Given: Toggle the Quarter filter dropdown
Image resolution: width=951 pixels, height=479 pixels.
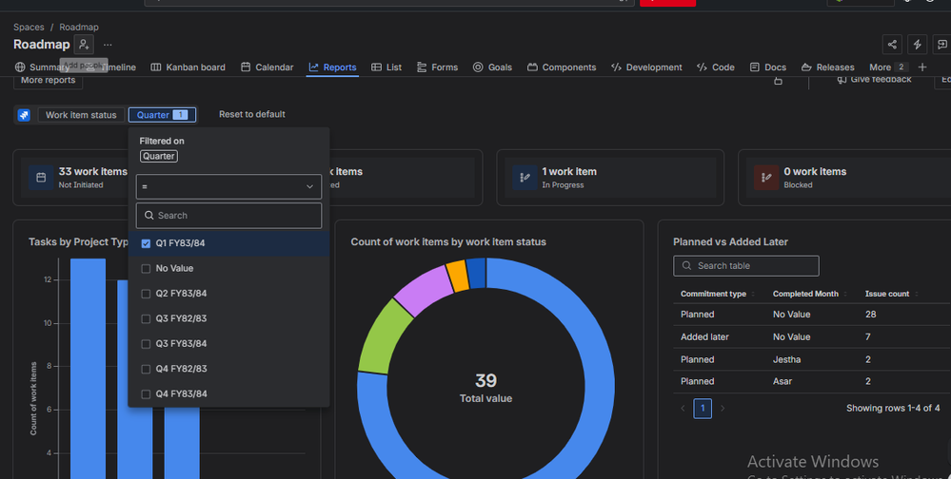Looking at the screenshot, I should pos(162,114).
